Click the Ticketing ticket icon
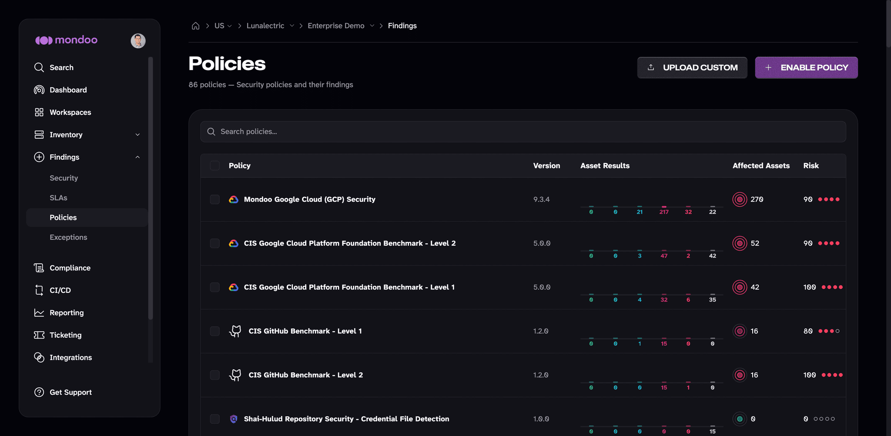 click(x=39, y=335)
